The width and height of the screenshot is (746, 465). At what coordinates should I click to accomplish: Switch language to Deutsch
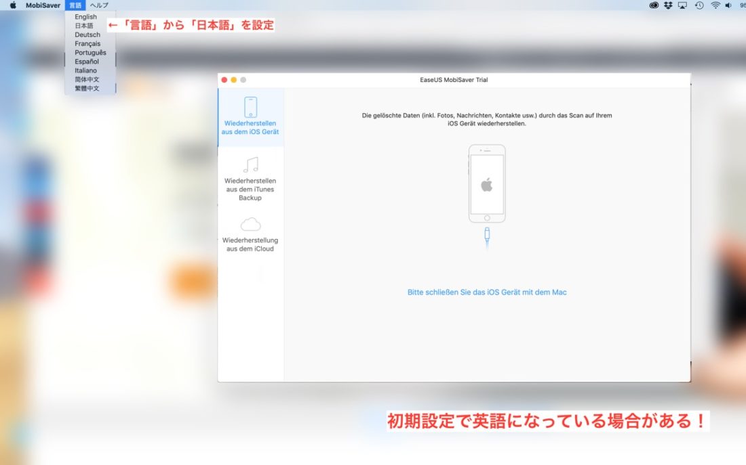[x=87, y=35]
